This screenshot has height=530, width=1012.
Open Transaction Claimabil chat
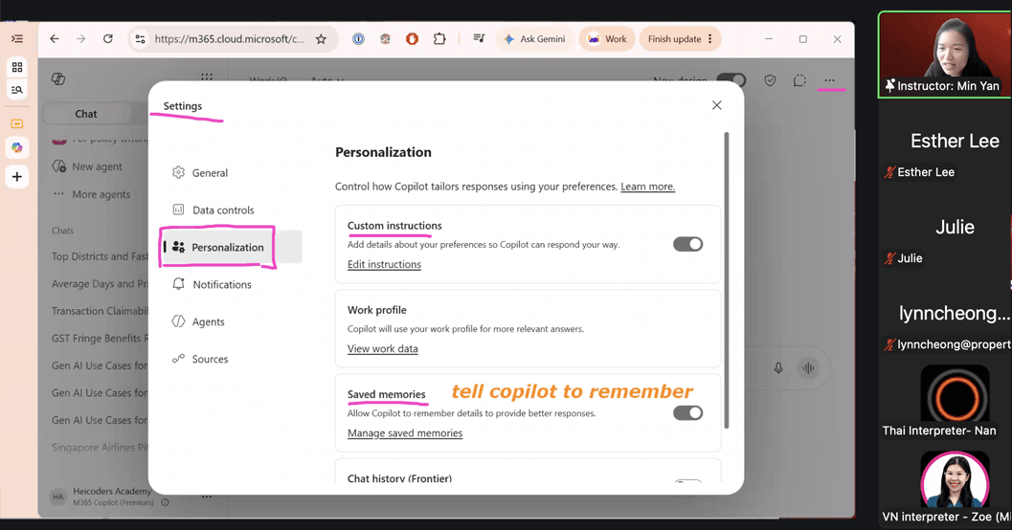[100, 312]
